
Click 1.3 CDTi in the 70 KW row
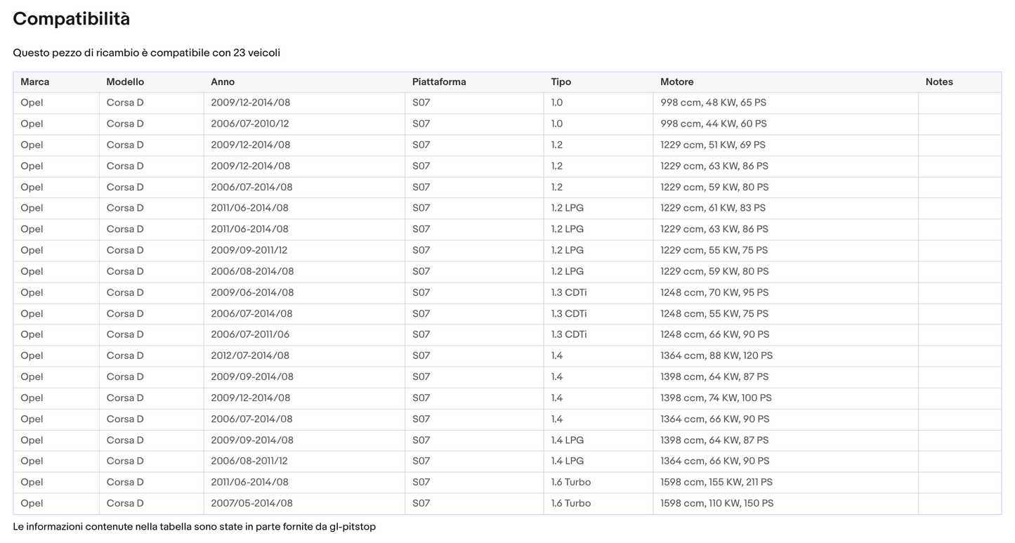click(x=569, y=292)
